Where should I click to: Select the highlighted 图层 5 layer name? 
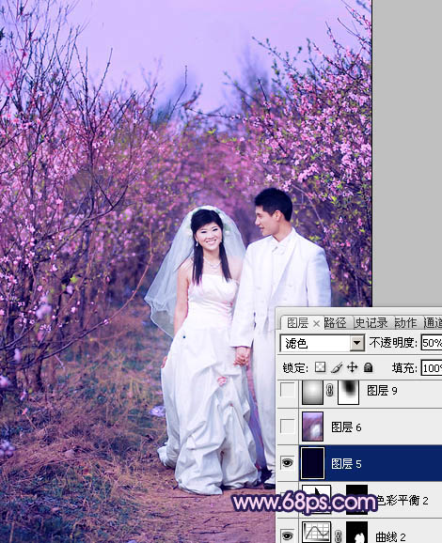point(346,463)
